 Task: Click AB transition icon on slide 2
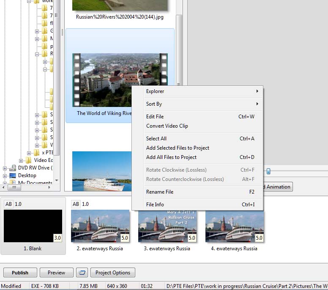(x=76, y=204)
